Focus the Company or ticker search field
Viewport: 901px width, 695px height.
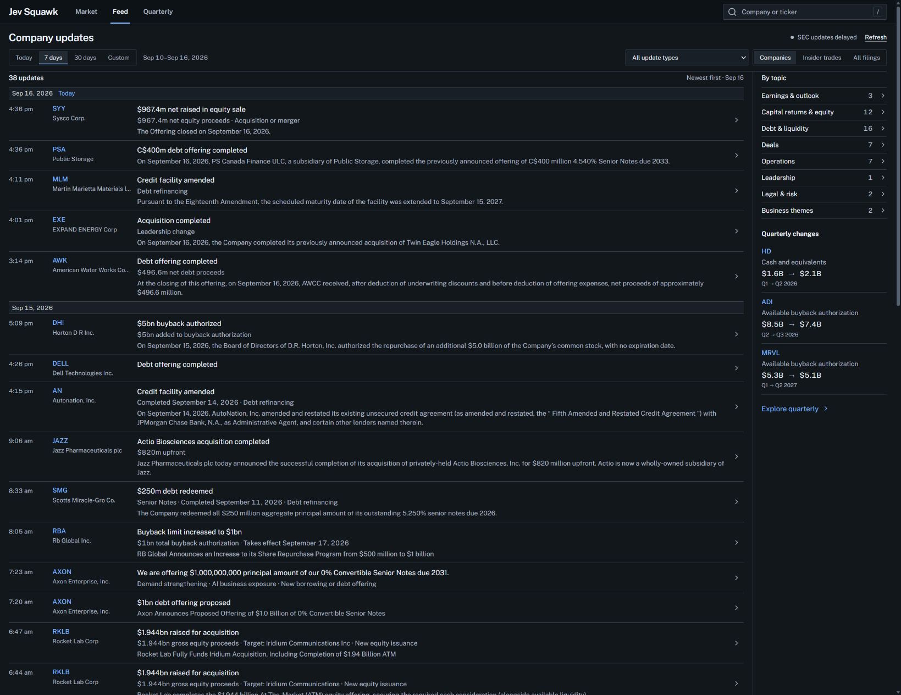tap(805, 12)
